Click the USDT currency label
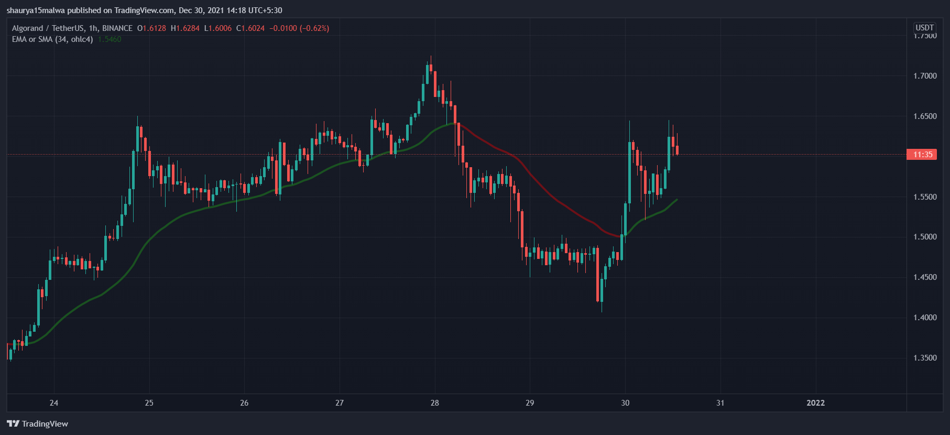 click(924, 28)
